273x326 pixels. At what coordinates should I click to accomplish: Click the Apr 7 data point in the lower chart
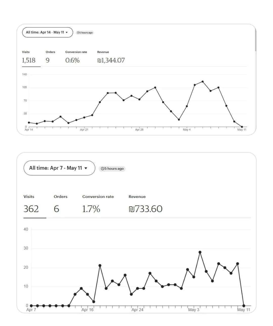point(31,306)
